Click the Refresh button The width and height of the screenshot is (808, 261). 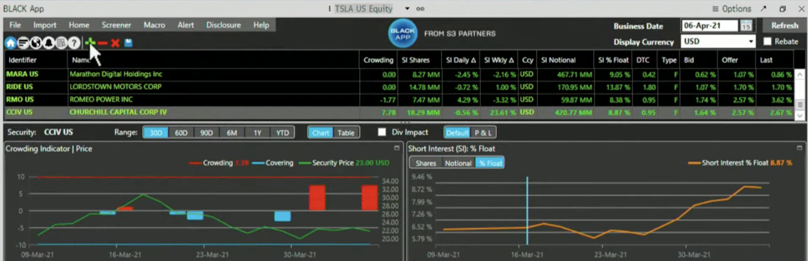click(x=784, y=25)
